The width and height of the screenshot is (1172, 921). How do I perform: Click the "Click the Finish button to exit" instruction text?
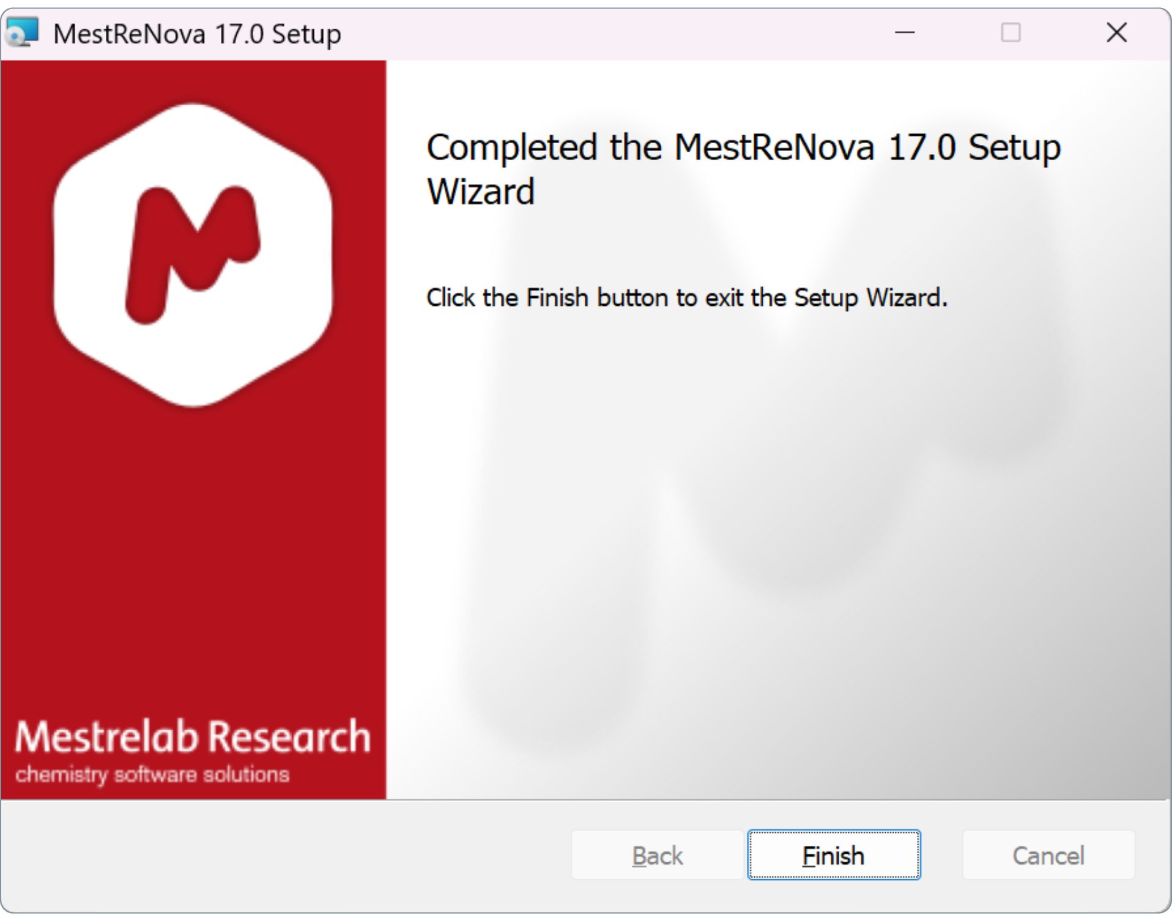[x=686, y=298]
